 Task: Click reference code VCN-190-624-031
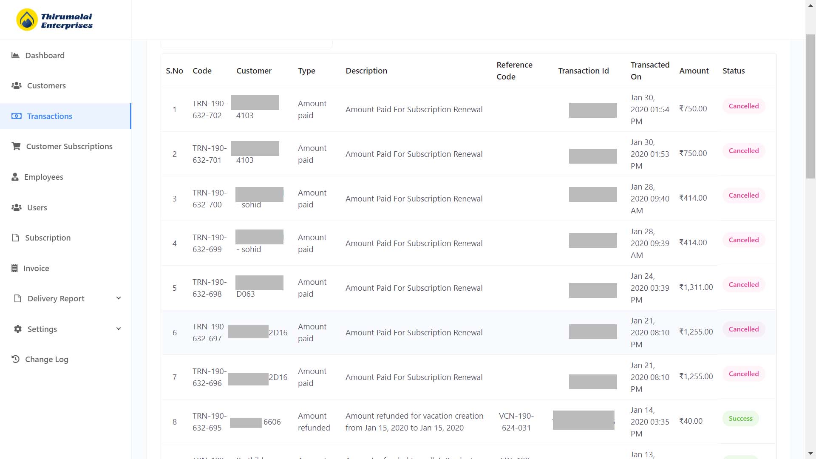pos(516,422)
